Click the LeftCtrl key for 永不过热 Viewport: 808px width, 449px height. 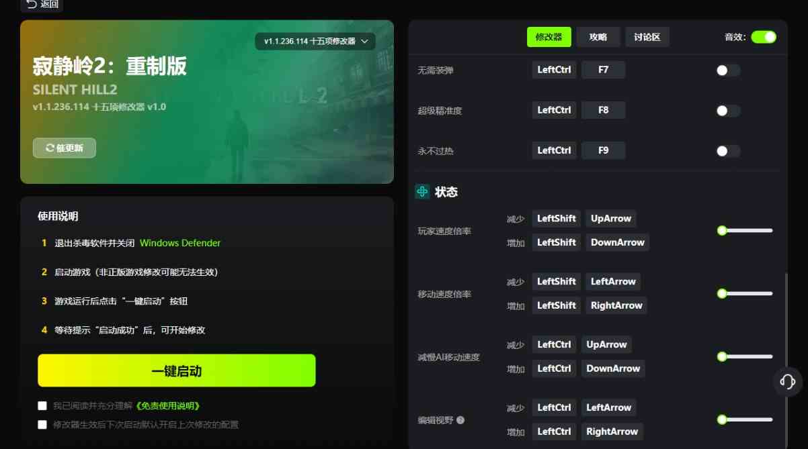point(554,150)
